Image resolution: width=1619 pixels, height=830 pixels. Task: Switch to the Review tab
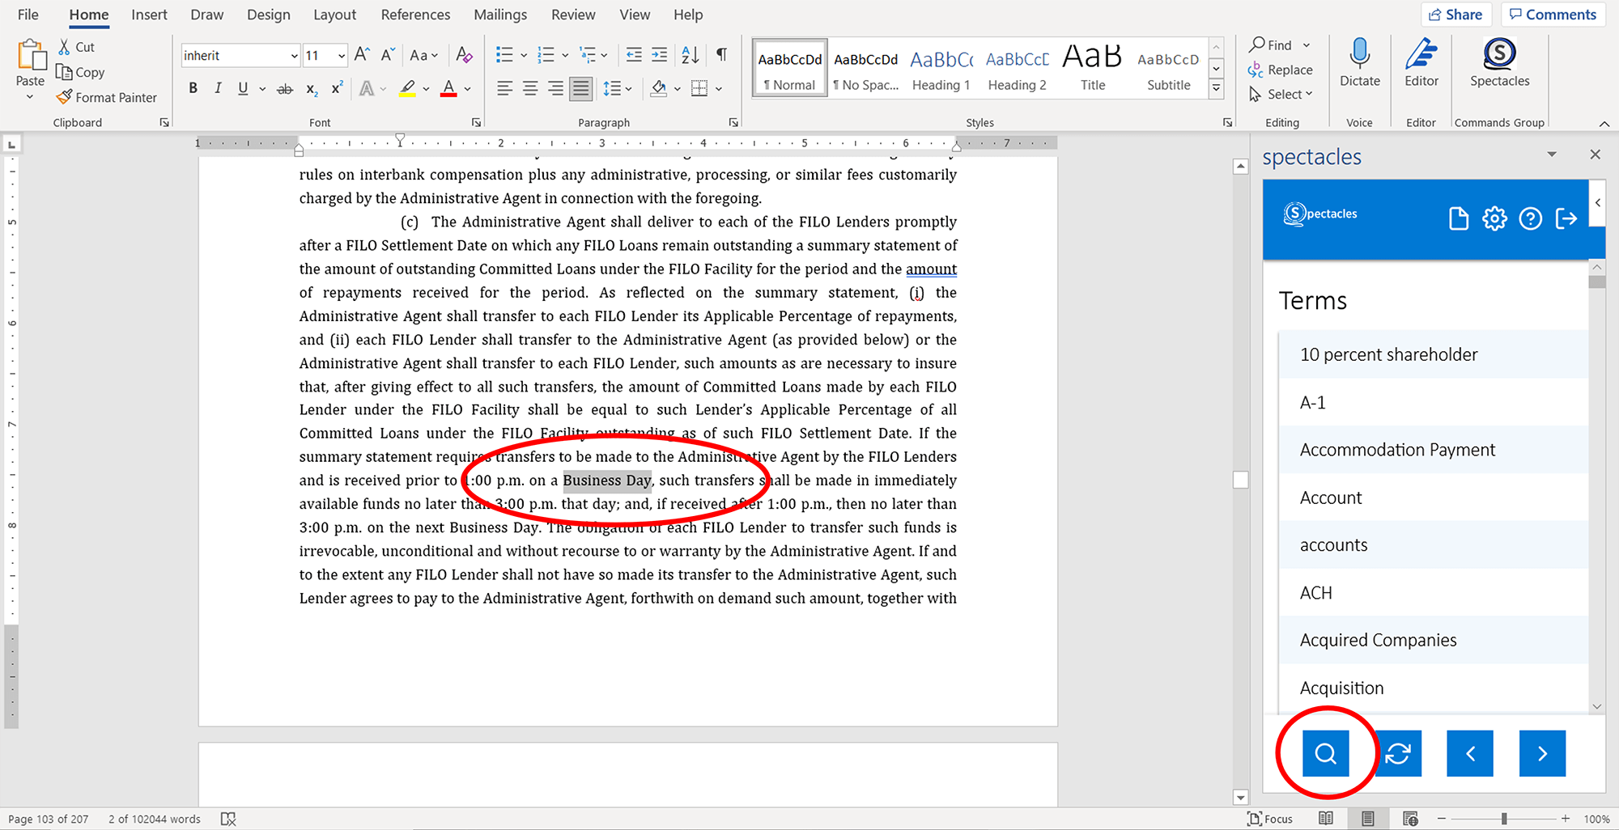point(572,15)
